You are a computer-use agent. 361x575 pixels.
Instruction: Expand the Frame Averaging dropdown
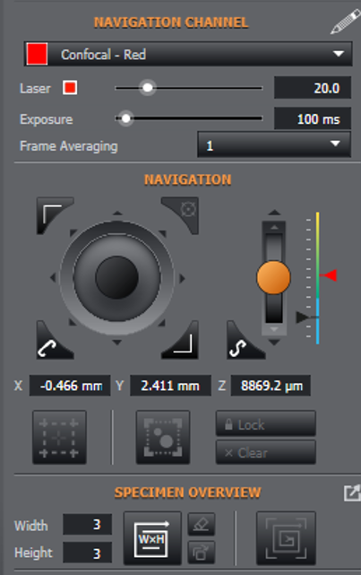click(x=274, y=144)
